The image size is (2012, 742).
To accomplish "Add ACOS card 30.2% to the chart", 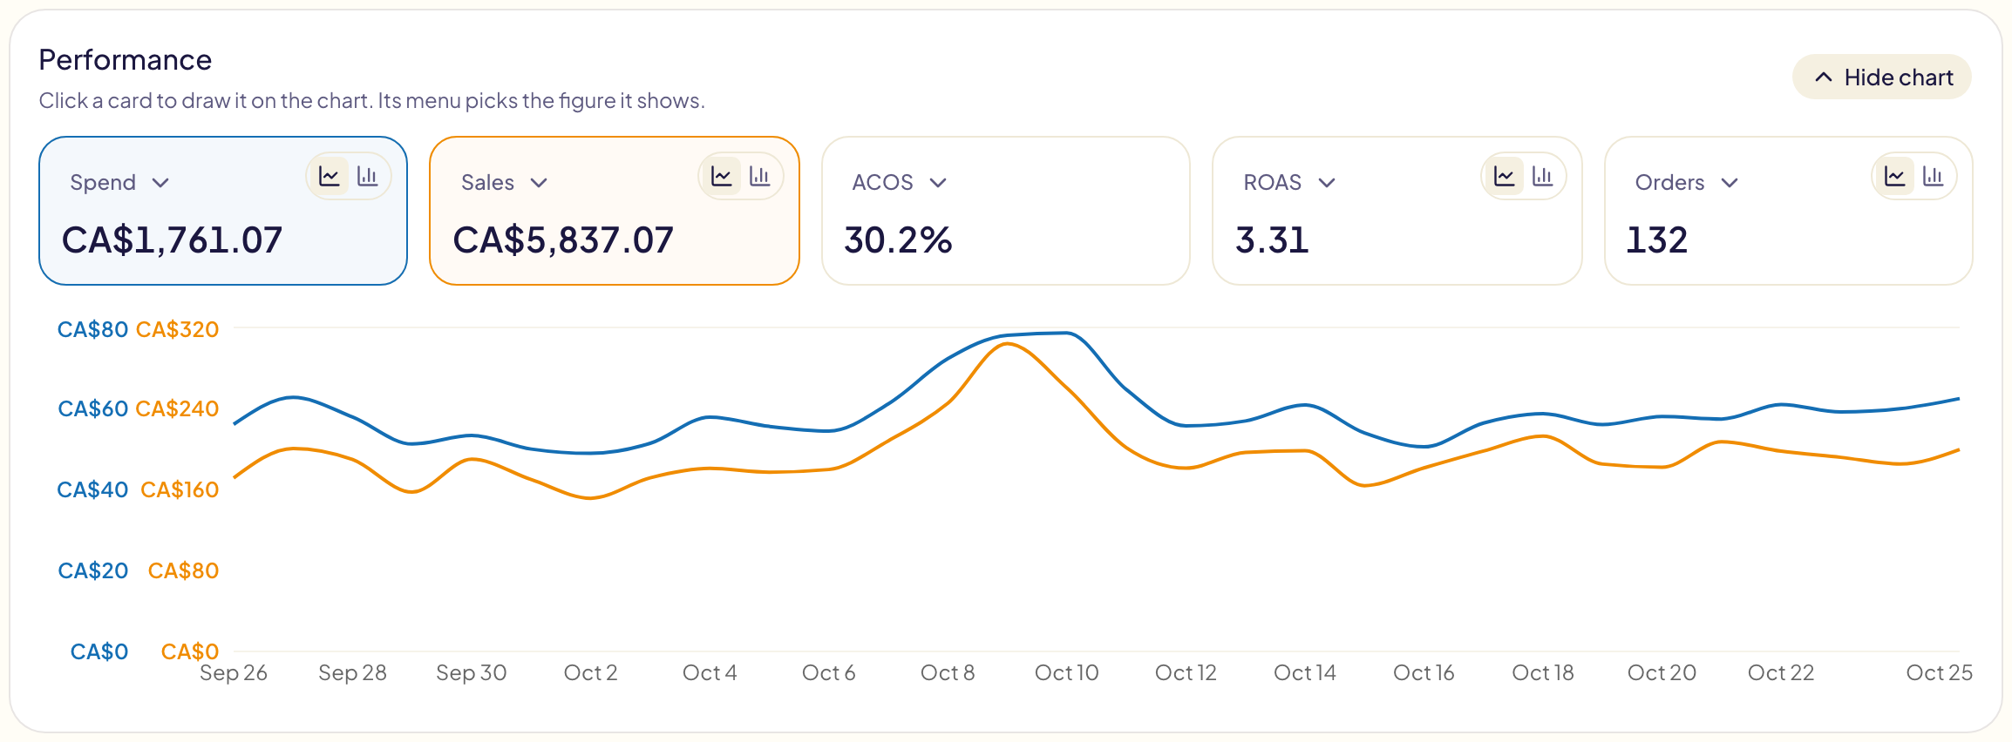I will click(1006, 211).
